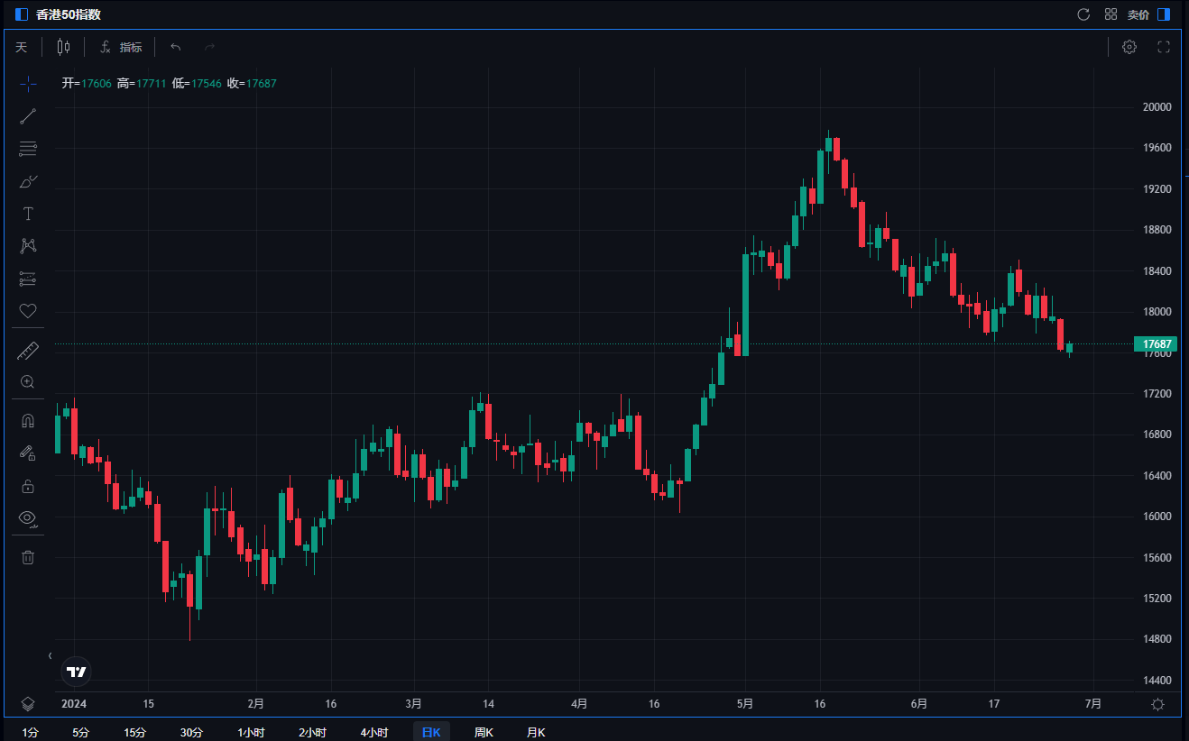Activate the zoom in tool

(28, 382)
